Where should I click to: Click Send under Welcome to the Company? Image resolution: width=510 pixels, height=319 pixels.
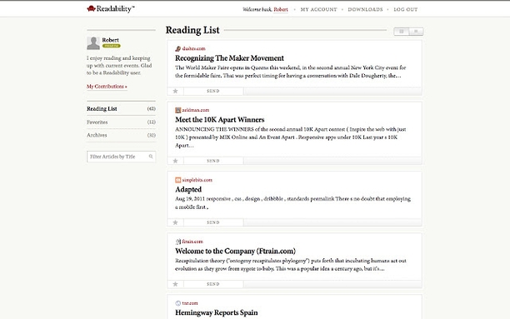pos(213,284)
